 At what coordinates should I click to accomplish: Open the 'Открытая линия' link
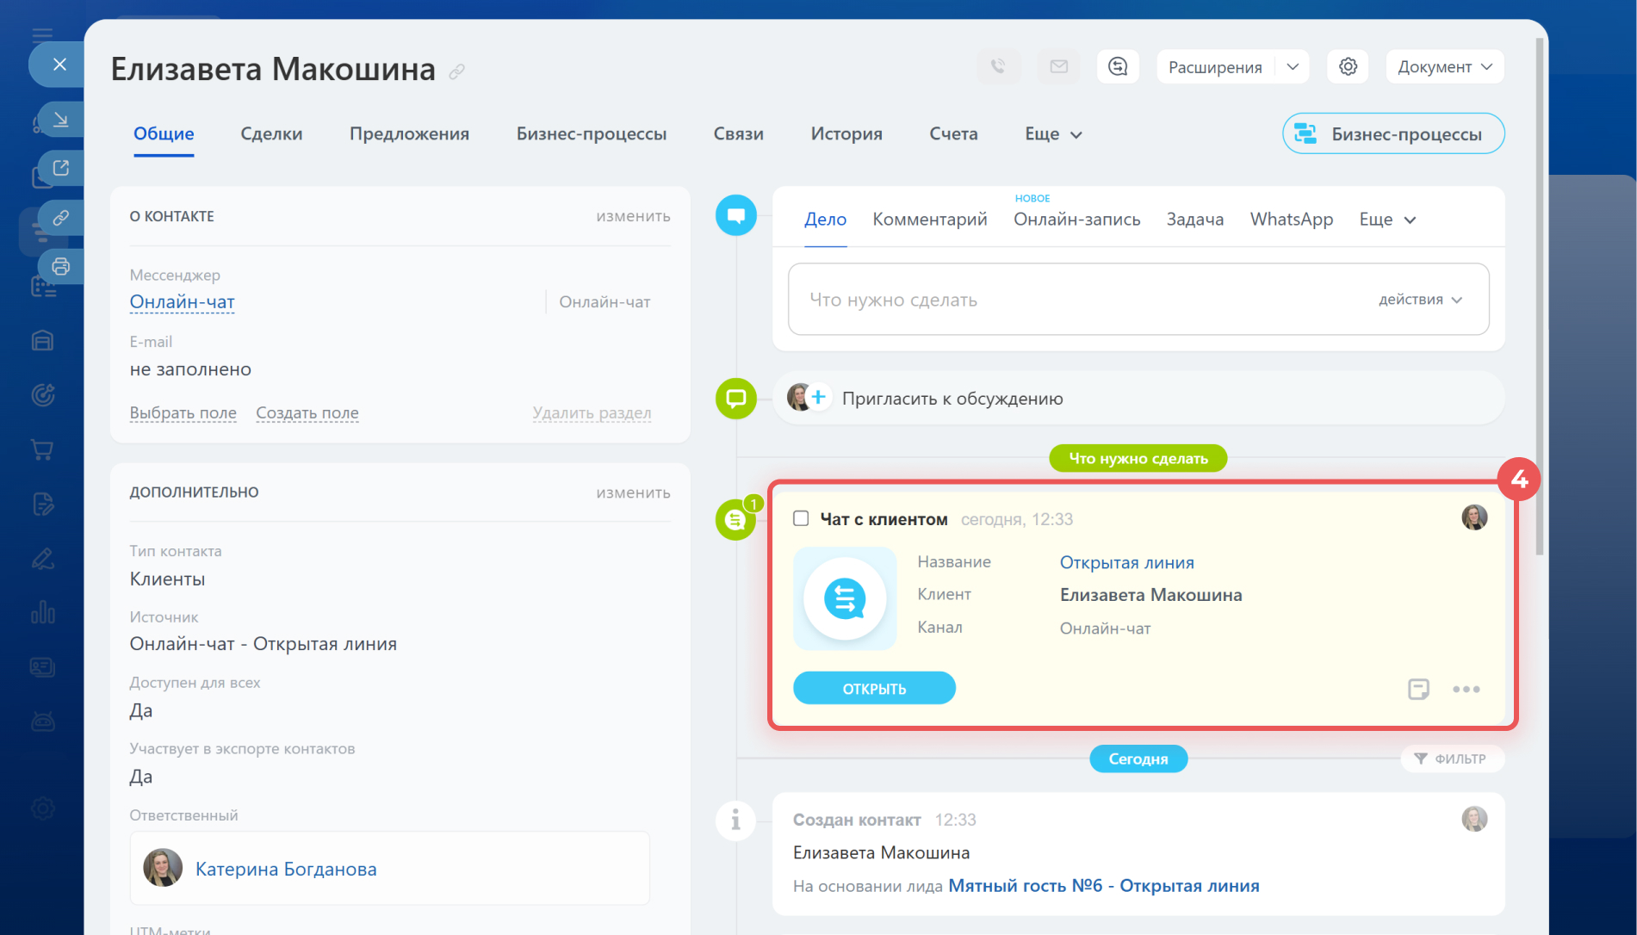(x=1126, y=562)
